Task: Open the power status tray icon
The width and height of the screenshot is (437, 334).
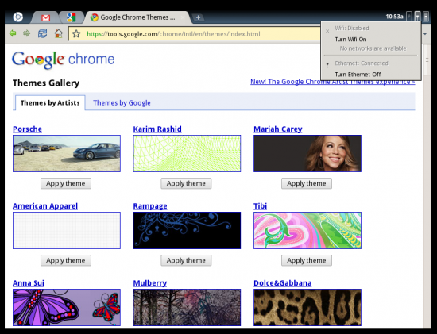Action: [x=409, y=17]
